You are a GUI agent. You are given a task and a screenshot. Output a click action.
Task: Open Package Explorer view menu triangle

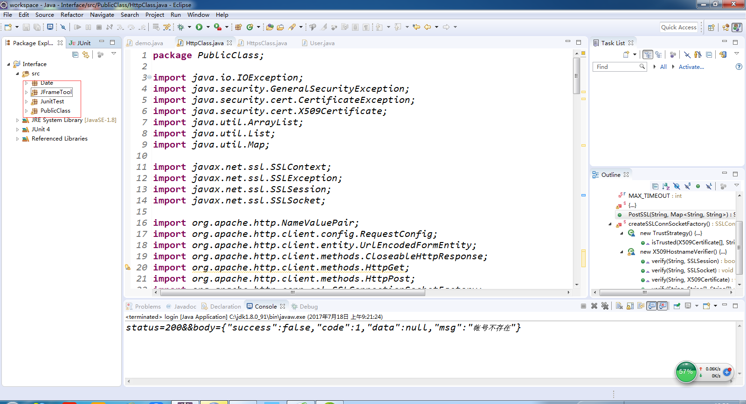(114, 54)
